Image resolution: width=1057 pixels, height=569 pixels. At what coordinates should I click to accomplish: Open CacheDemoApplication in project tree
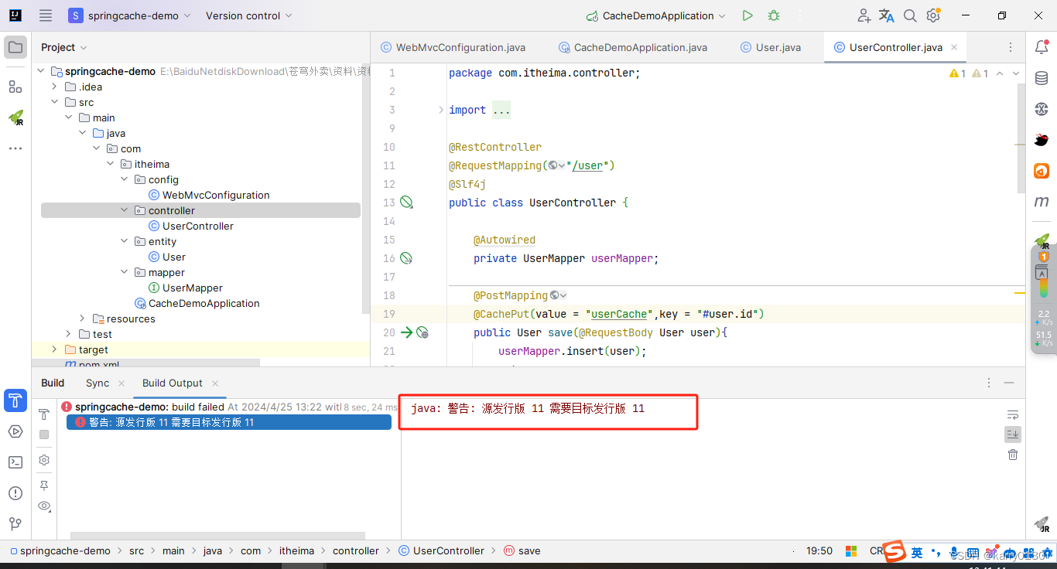pos(204,303)
